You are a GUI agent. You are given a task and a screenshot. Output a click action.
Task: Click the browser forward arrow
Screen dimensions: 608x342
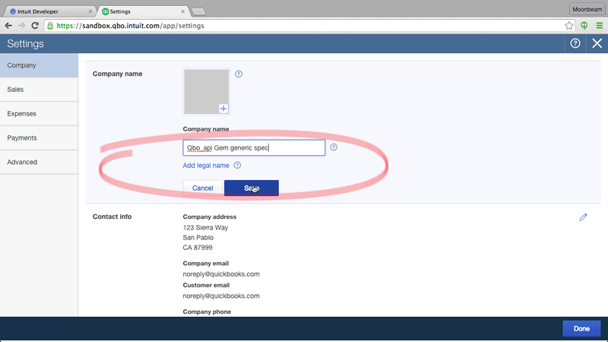21,26
